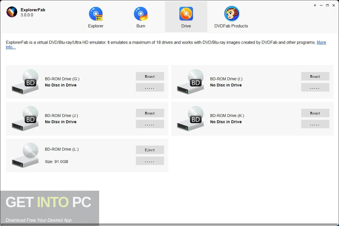Open the DVDFab Products monkey icon

click(232, 14)
